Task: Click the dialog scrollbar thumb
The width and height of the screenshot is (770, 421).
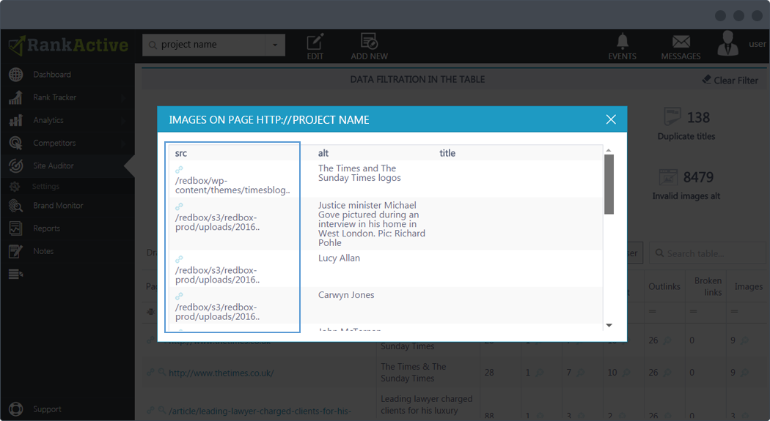Action: [x=609, y=185]
